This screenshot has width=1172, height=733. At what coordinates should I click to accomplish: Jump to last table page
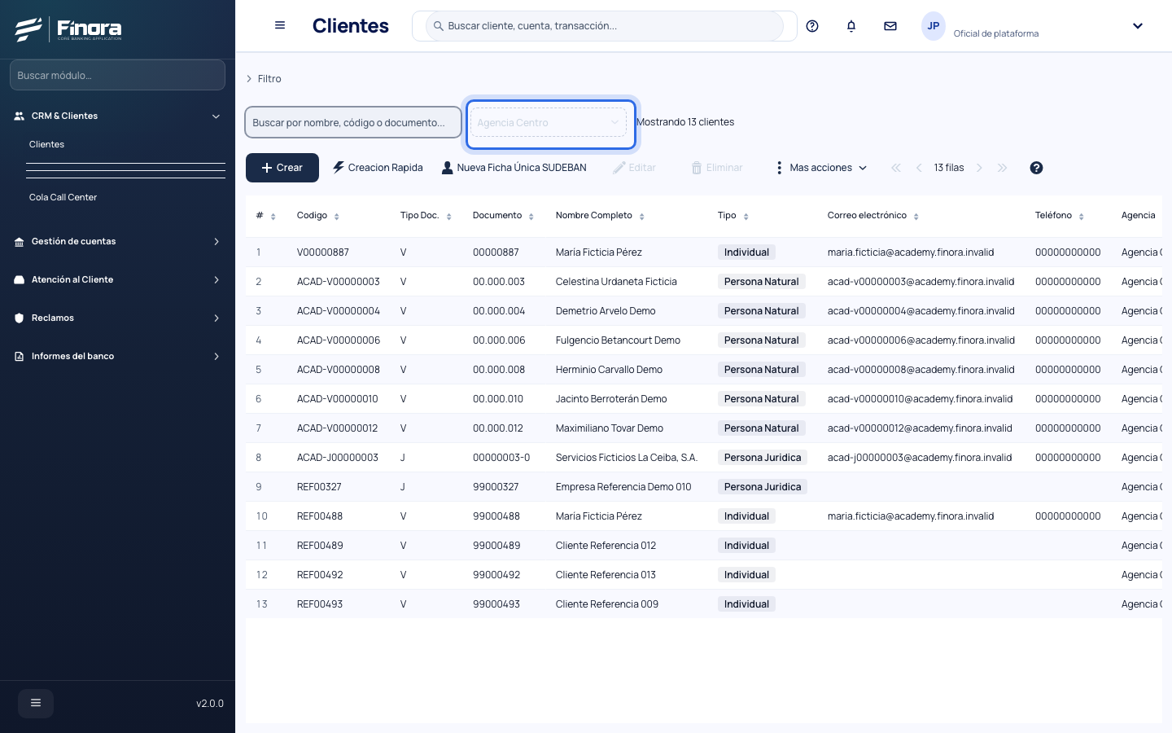pos(1002,168)
